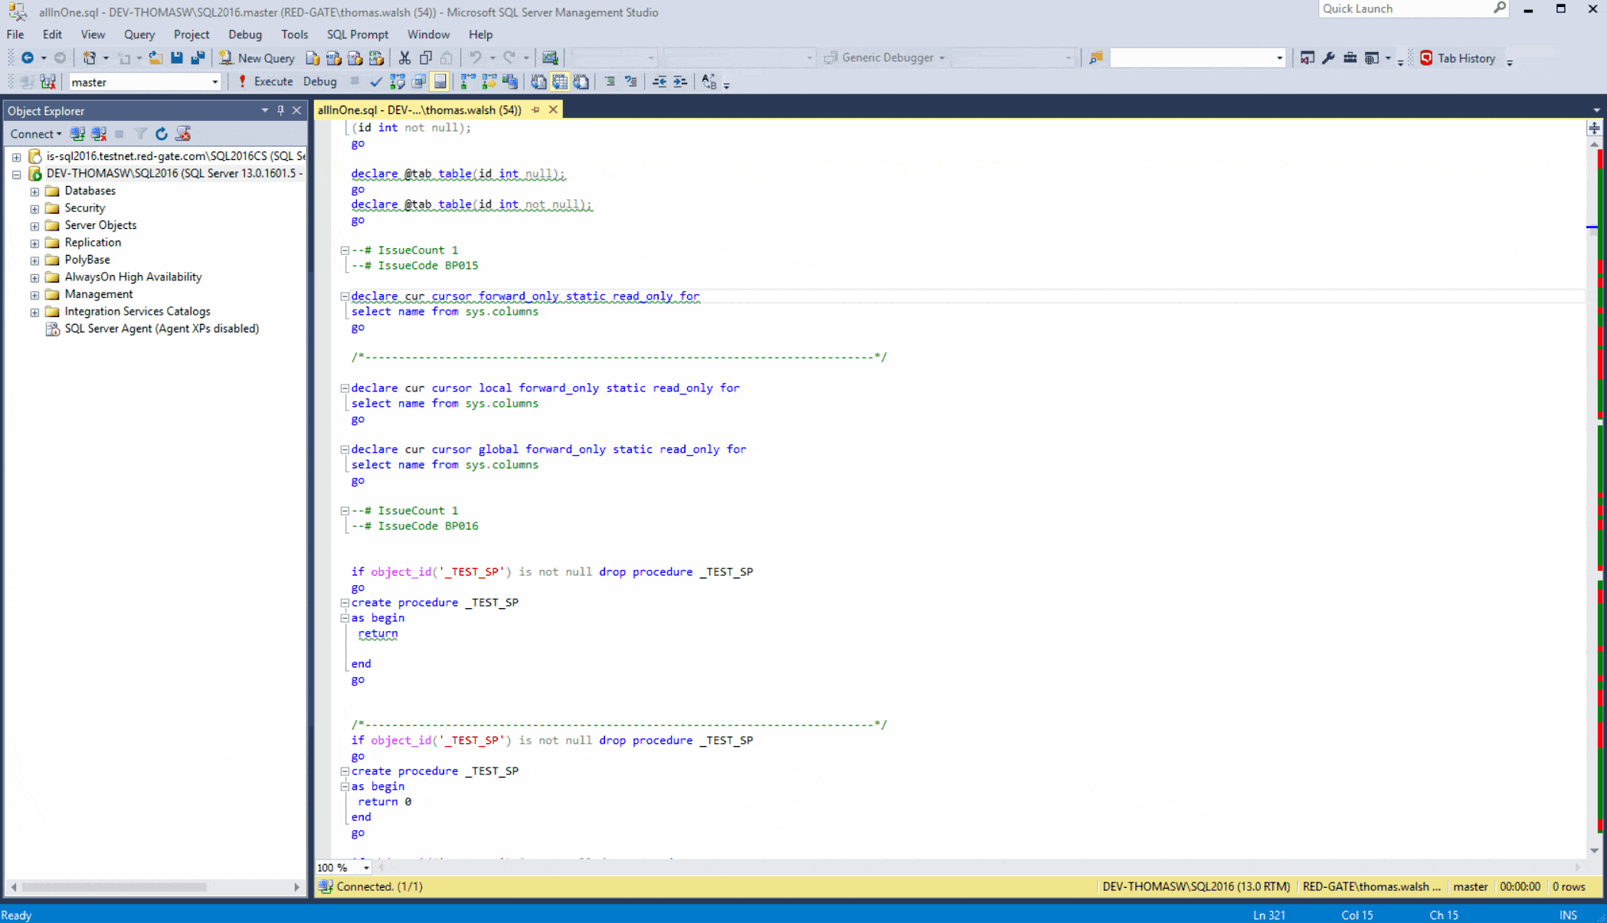Click the New Query button

(x=257, y=58)
